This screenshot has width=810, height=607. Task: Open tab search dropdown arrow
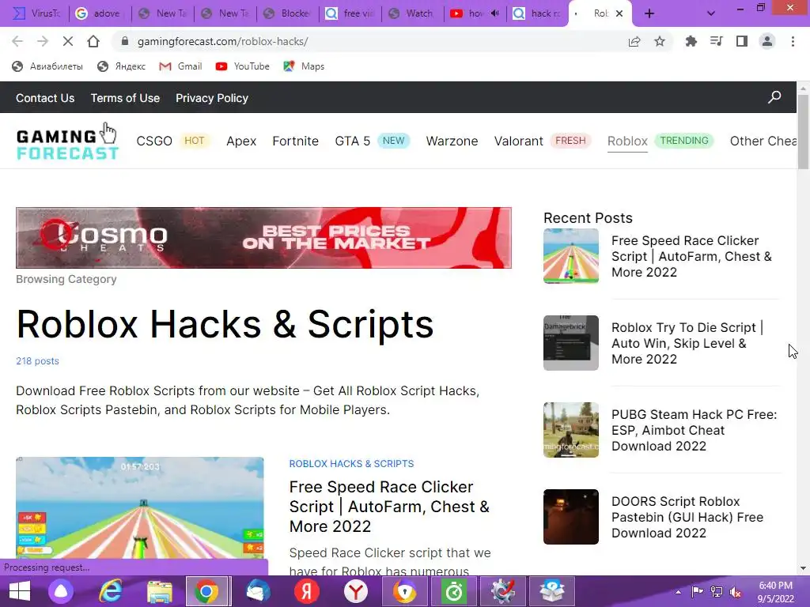(711, 13)
